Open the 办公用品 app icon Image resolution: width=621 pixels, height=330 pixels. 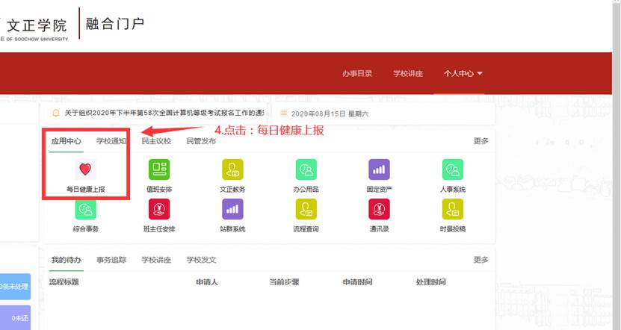click(x=306, y=169)
